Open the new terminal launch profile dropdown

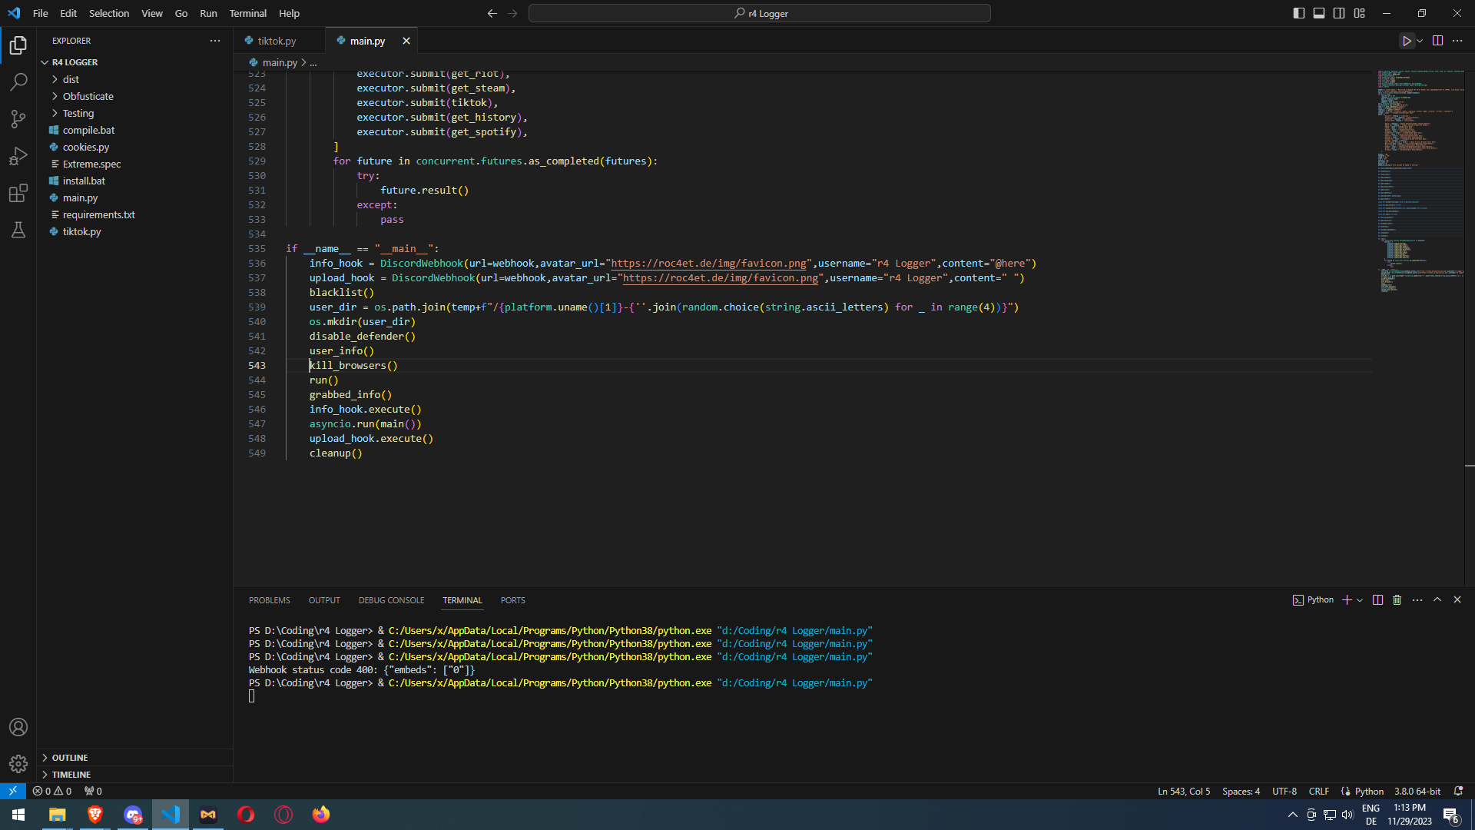point(1360,600)
